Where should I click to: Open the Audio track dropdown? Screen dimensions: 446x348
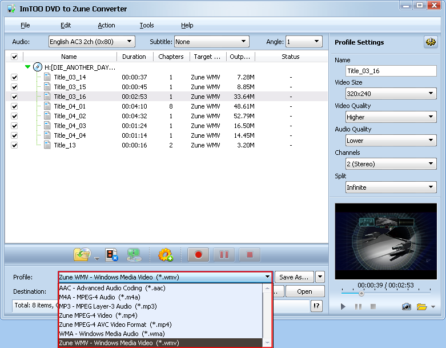click(91, 42)
